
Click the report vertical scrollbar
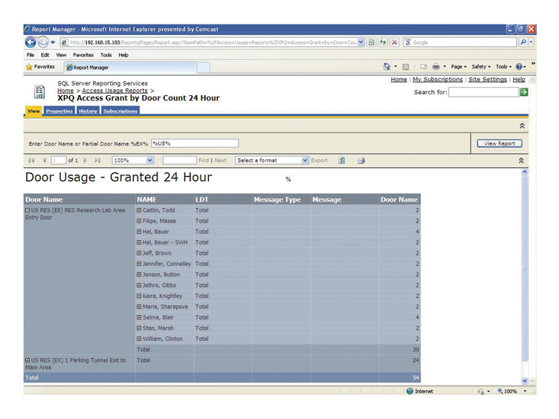pos(526,275)
